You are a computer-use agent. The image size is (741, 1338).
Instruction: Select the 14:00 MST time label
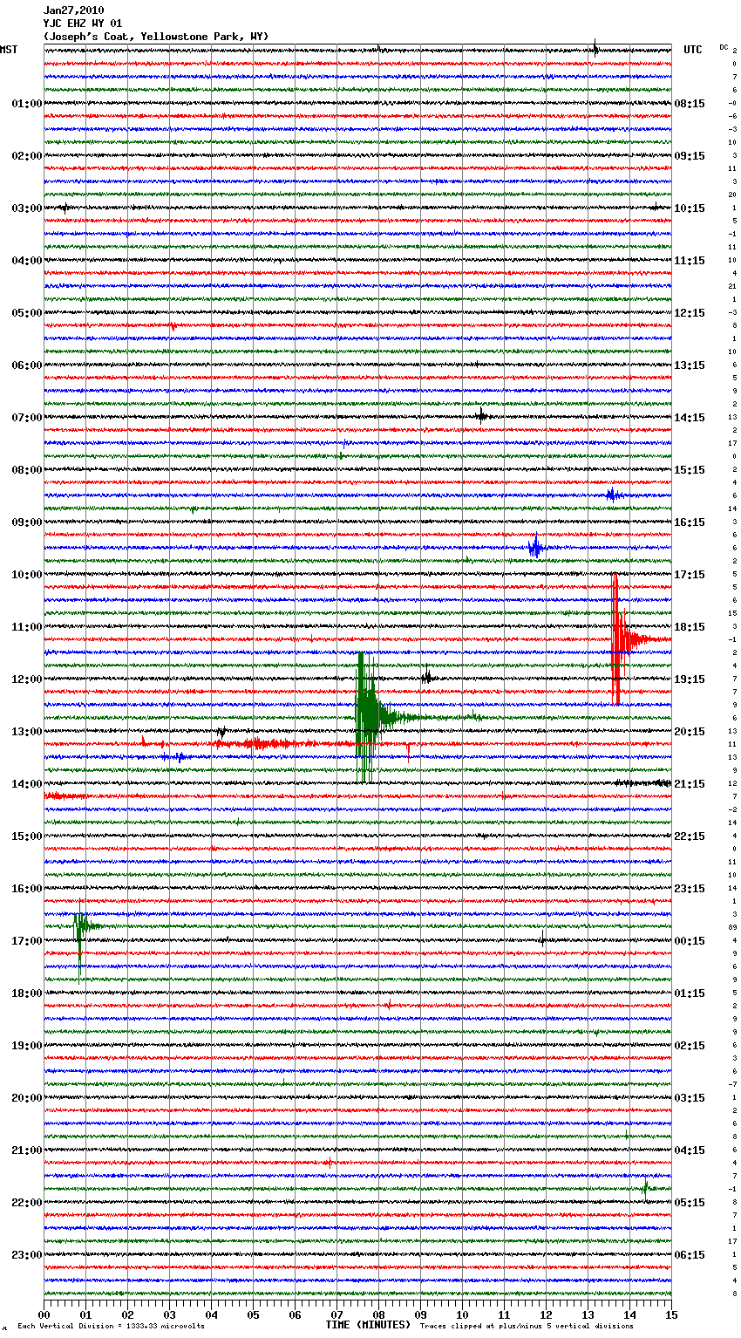coord(26,784)
